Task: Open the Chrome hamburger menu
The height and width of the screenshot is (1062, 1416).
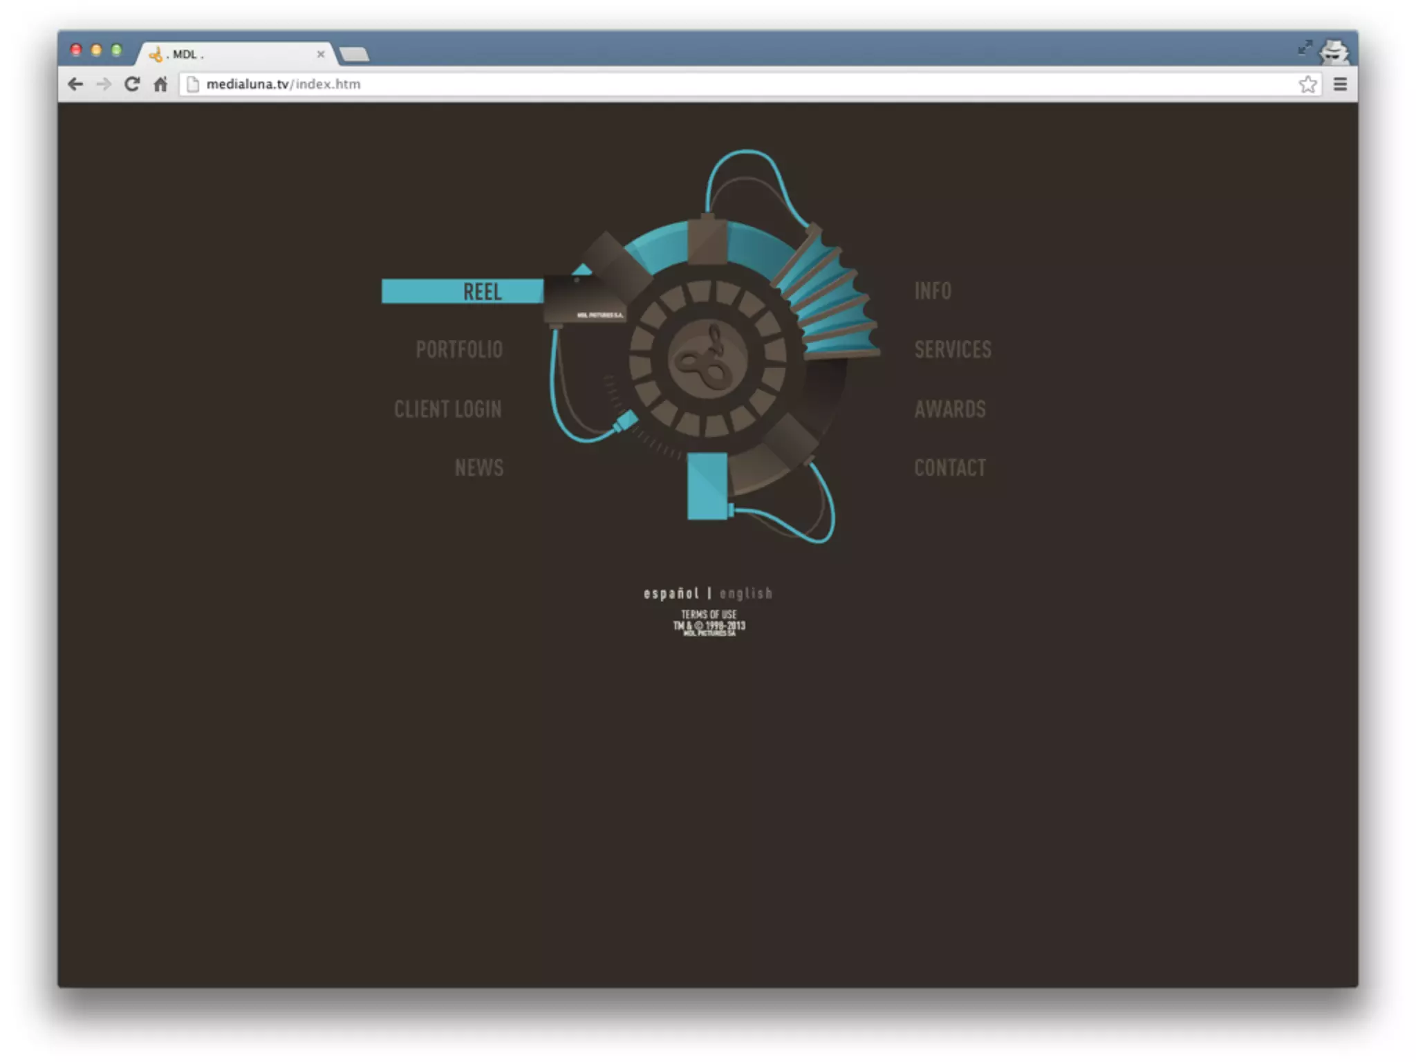Action: (x=1340, y=84)
